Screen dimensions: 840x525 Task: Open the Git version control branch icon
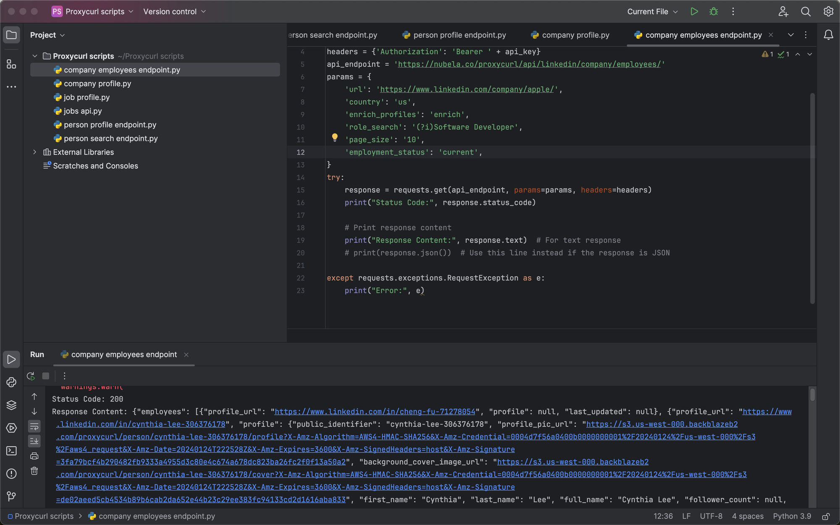pyautogui.click(x=11, y=496)
